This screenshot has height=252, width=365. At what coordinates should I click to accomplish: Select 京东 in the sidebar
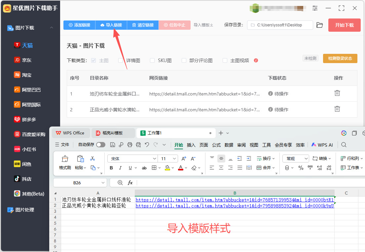coord(22,60)
